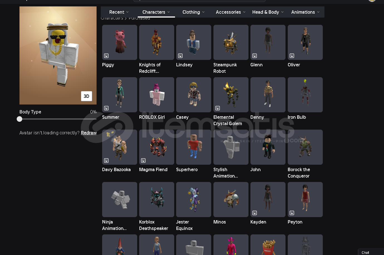The height and width of the screenshot is (255, 384).
Task: Click the face badge on Davy Bazooka card
Action: (106, 161)
